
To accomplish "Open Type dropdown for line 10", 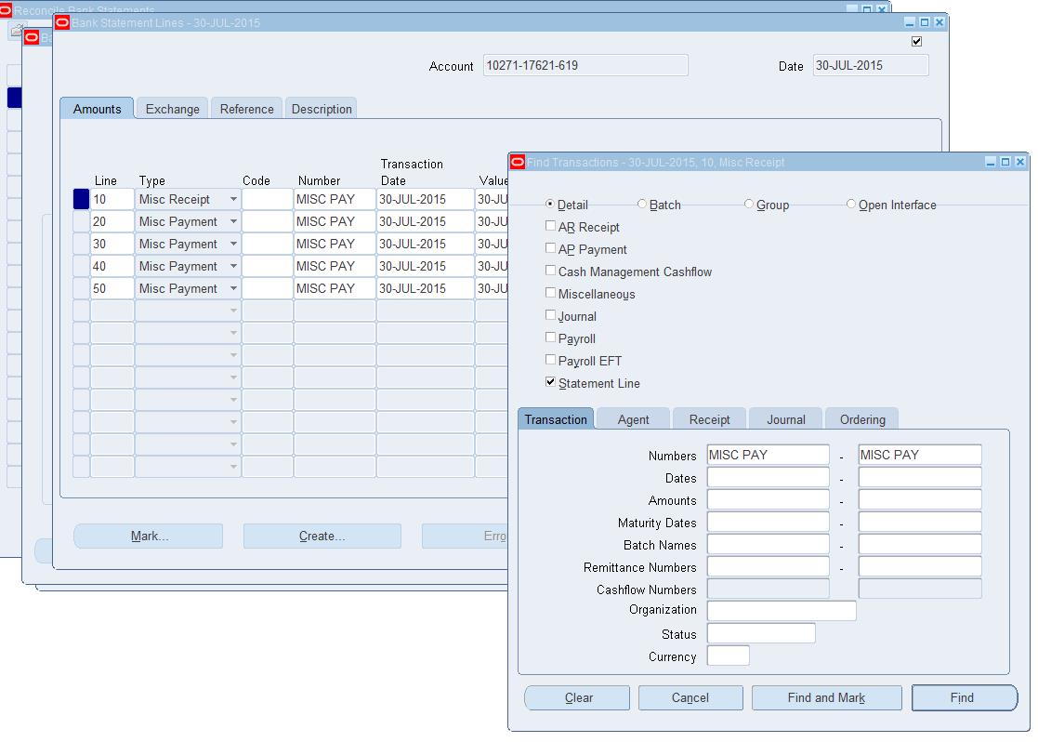I will pos(233,199).
